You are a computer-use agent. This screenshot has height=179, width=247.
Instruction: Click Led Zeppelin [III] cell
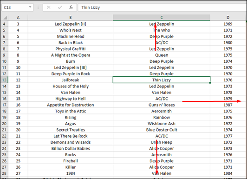(x=71, y=67)
